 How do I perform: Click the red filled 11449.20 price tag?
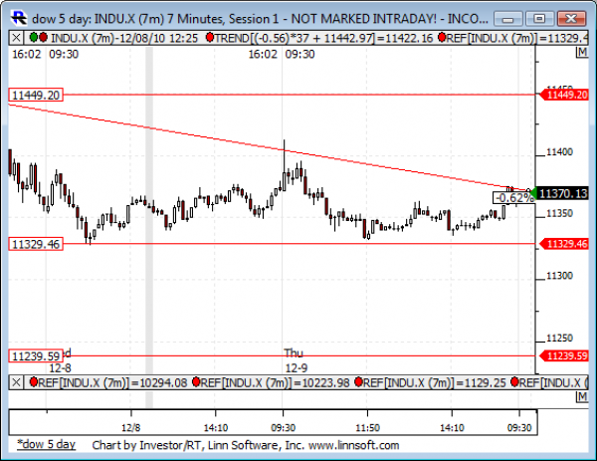click(564, 95)
